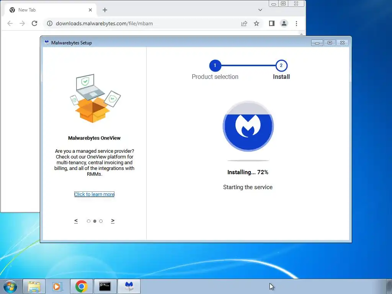Click the Malwarebytes install progress logo
392x294 pixels.
click(x=248, y=126)
